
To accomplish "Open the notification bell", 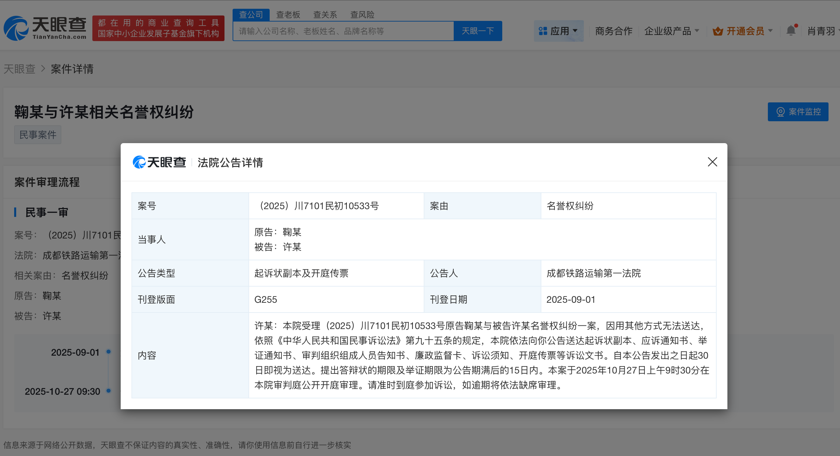I will pos(791,31).
